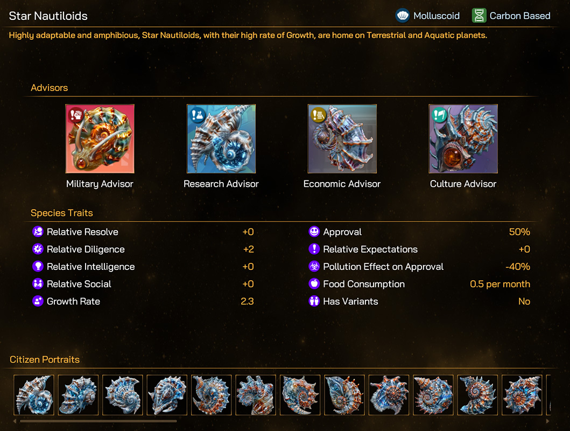The width and height of the screenshot is (570, 431).
Task: Click the Has Variants icon
Action: (314, 301)
